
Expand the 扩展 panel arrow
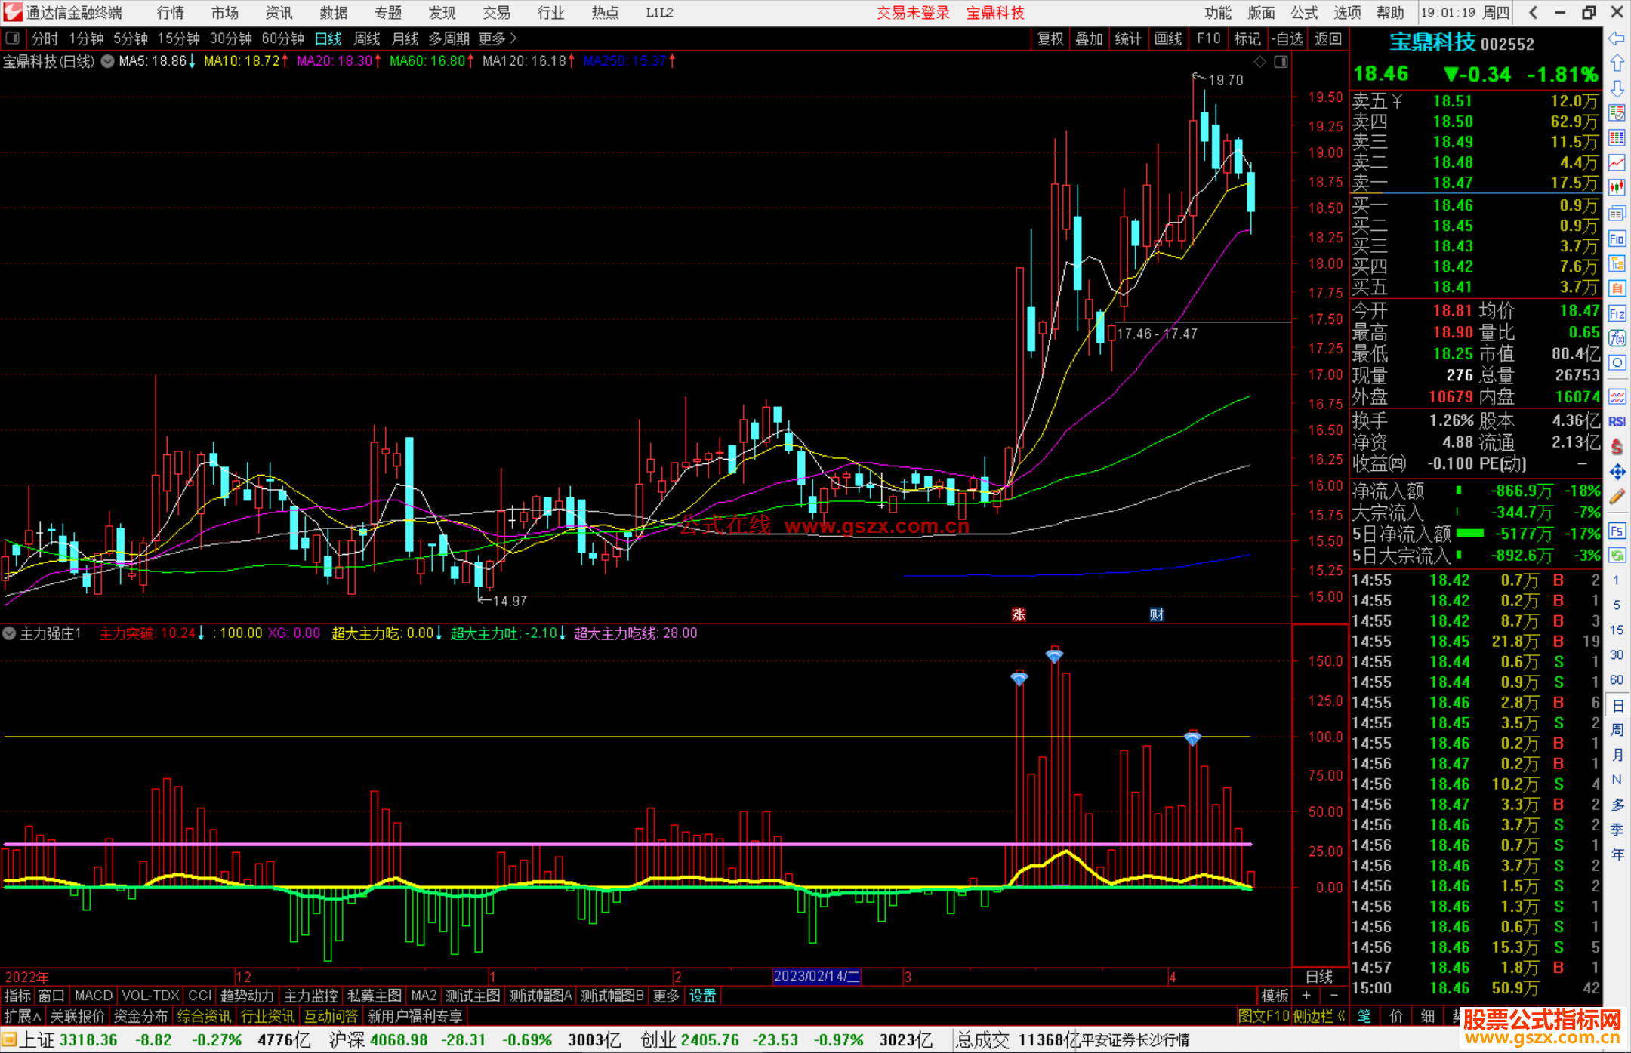pyautogui.click(x=23, y=1016)
